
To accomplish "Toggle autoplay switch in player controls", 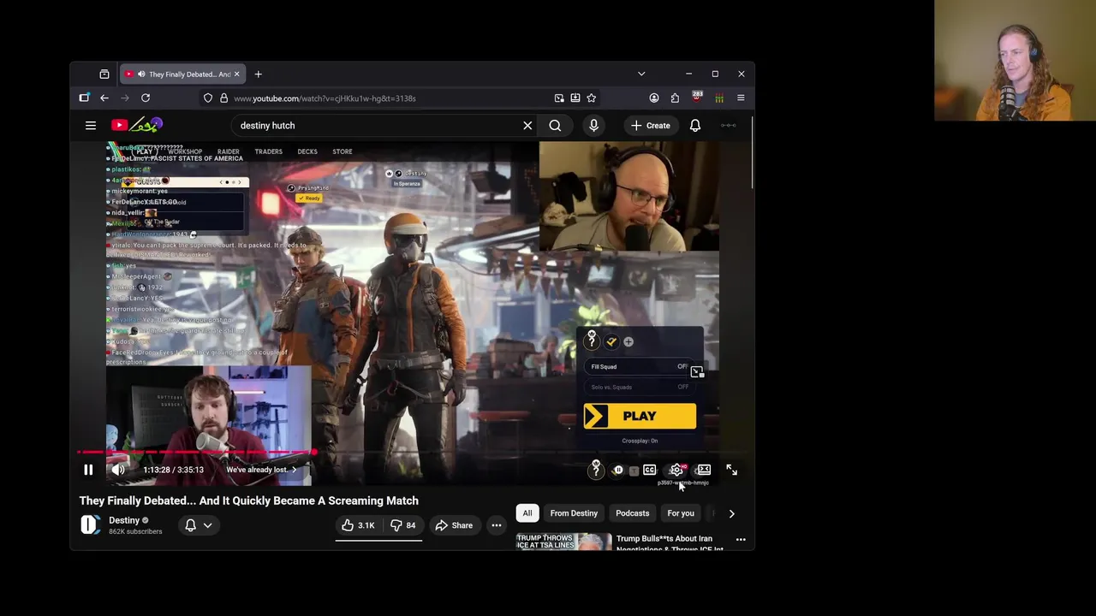I will coord(618,470).
